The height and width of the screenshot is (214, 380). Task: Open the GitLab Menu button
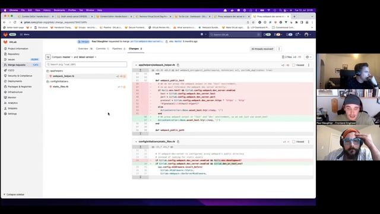[x=25, y=34]
